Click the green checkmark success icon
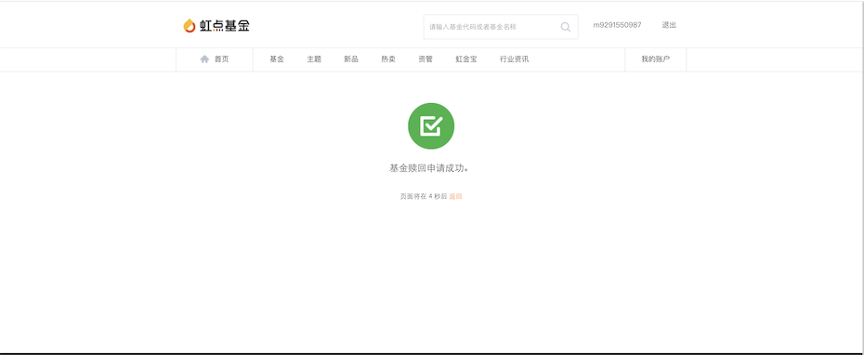The width and height of the screenshot is (864, 355). 431,126
